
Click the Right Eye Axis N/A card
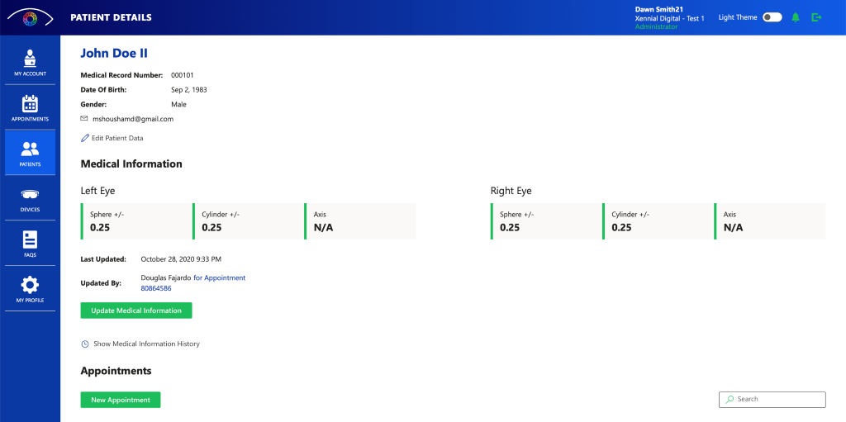pyautogui.click(x=769, y=221)
